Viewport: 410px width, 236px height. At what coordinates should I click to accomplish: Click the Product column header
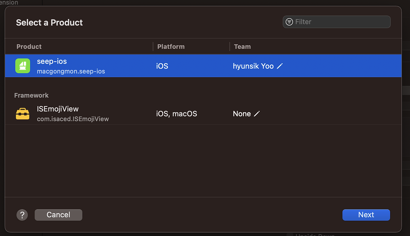tap(29, 46)
